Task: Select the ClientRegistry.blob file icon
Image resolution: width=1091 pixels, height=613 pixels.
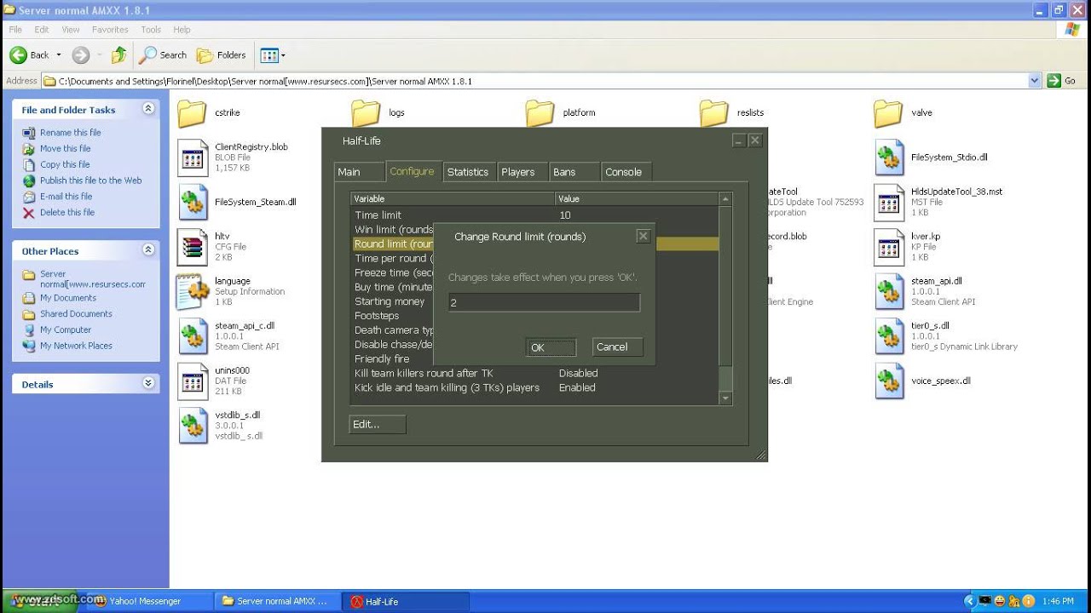Action: pyautogui.click(x=193, y=158)
